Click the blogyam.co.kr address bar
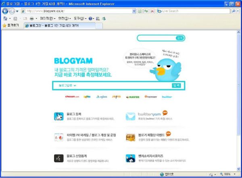The width and height of the screenshot is (242, 178). tap(77, 11)
